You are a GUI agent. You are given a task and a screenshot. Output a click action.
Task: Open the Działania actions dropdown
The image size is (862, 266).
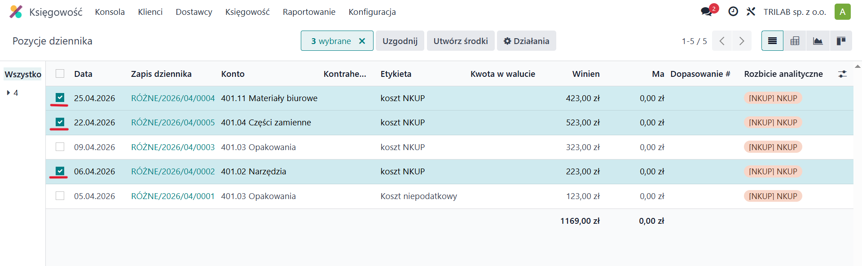click(x=526, y=41)
